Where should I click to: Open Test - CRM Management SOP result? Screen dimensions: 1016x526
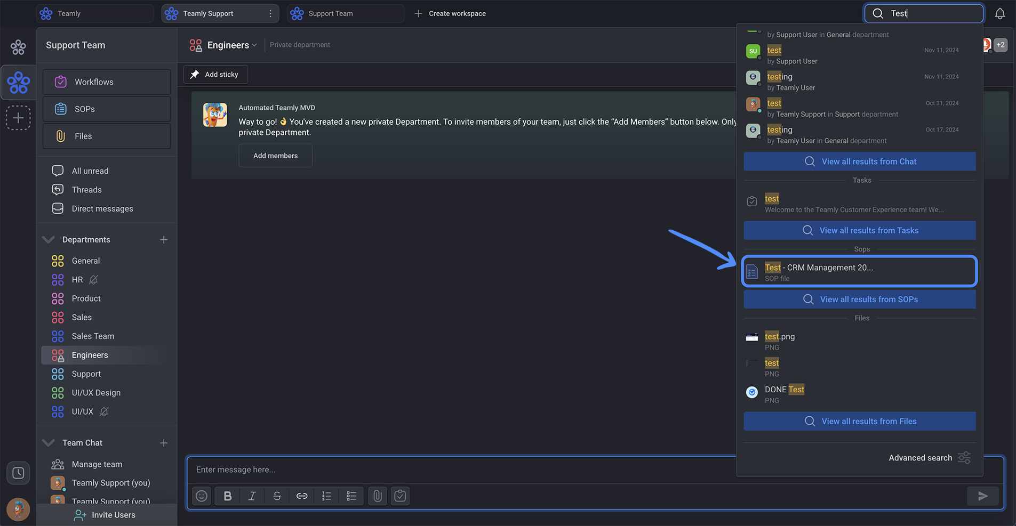point(860,272)
